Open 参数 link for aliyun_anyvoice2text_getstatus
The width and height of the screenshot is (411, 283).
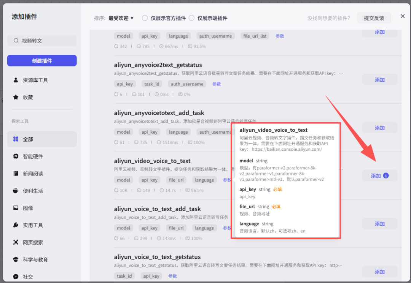pos(217,84)
